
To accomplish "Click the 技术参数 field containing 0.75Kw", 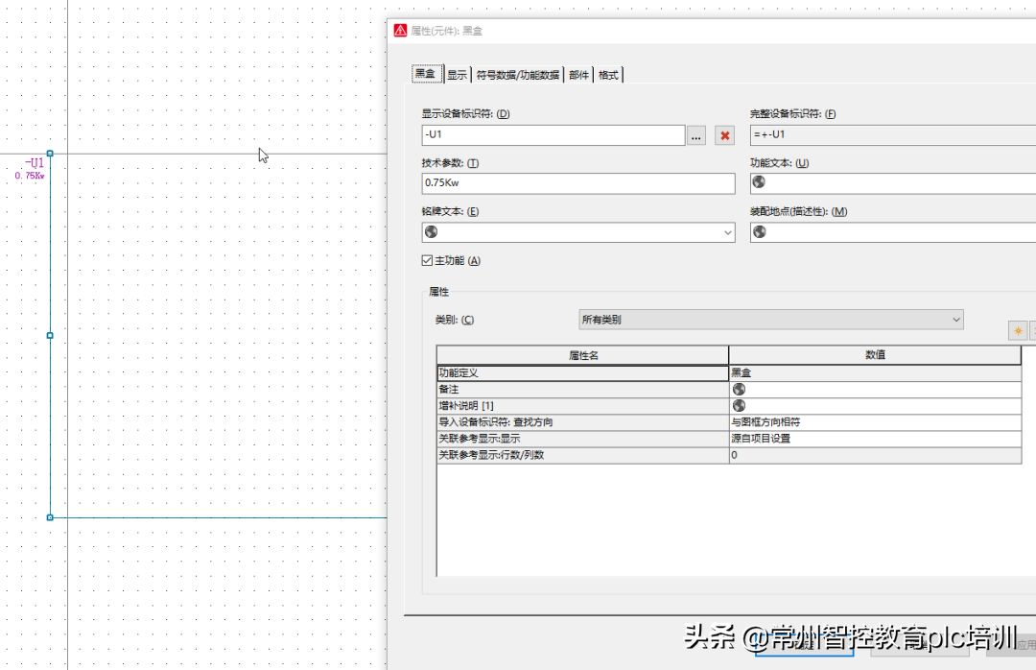I will click(577, 182).
